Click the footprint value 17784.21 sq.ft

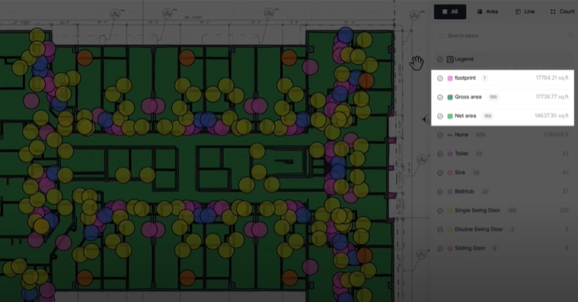pos(552,78)
